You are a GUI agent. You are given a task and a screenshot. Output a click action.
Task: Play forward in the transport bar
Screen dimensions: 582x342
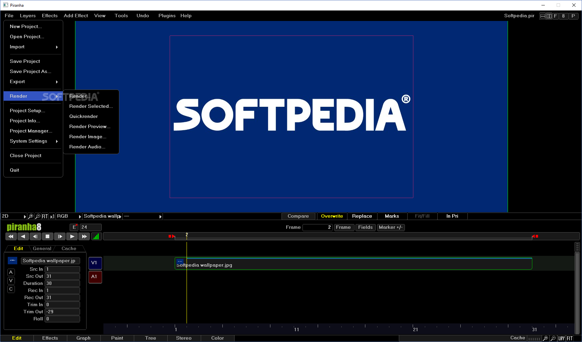tap(72, 237)
